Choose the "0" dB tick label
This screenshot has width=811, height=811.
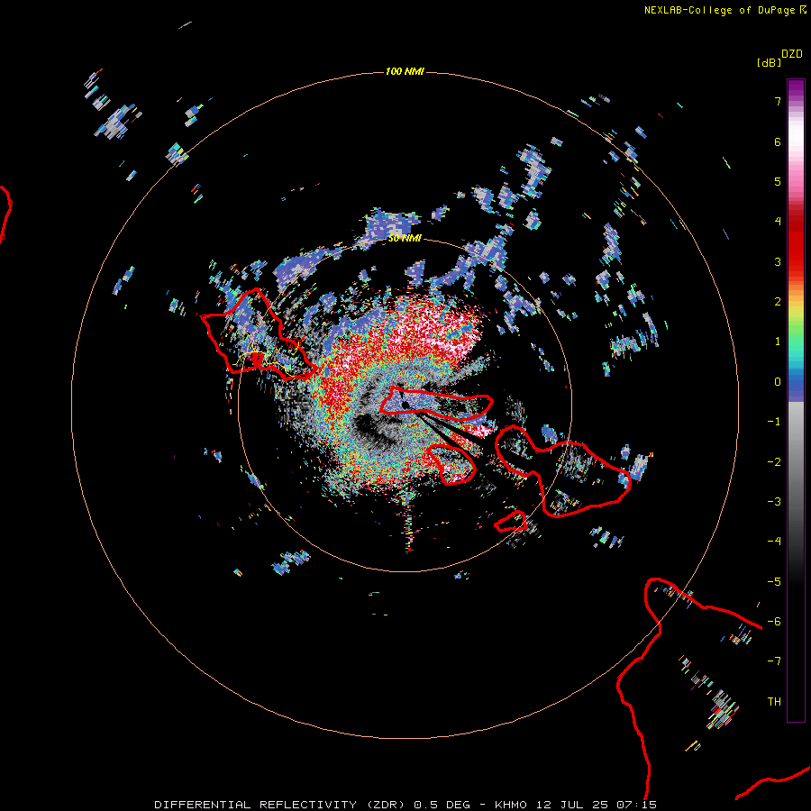tap(778, 382)
